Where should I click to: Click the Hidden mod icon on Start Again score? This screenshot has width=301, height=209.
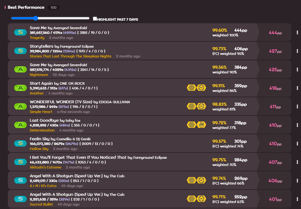(191, 88)
